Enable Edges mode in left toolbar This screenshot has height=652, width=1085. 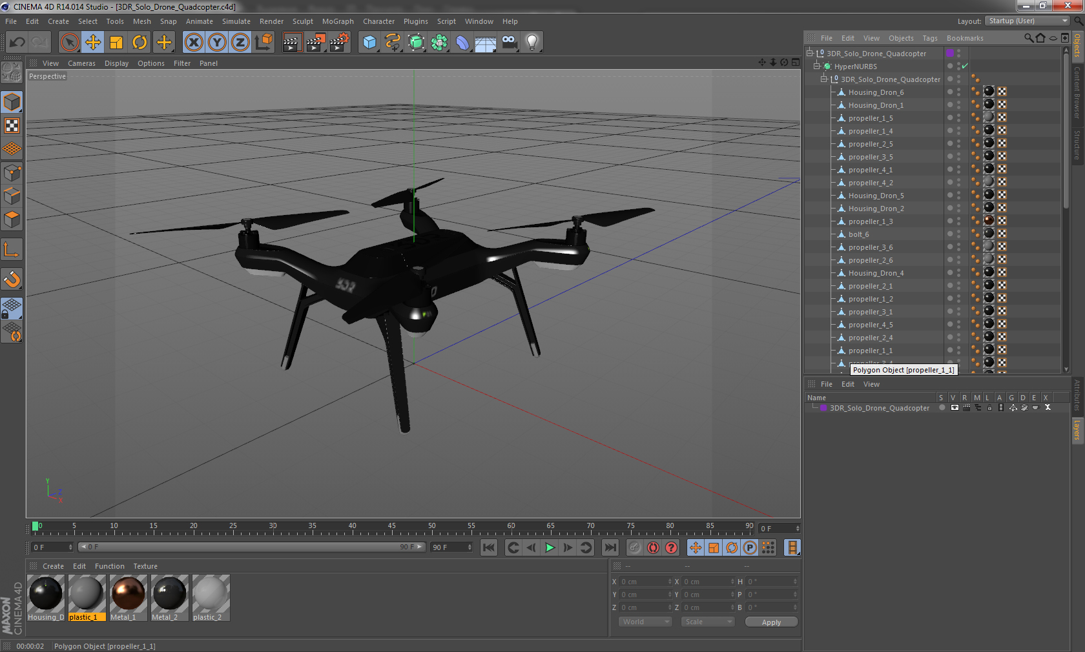(12, 196)
